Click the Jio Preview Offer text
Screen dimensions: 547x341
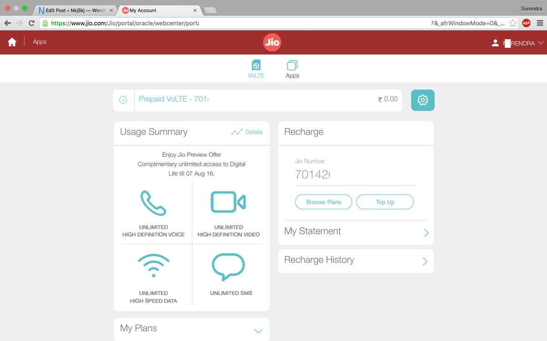pyautogui.click(x=191, y=164)
